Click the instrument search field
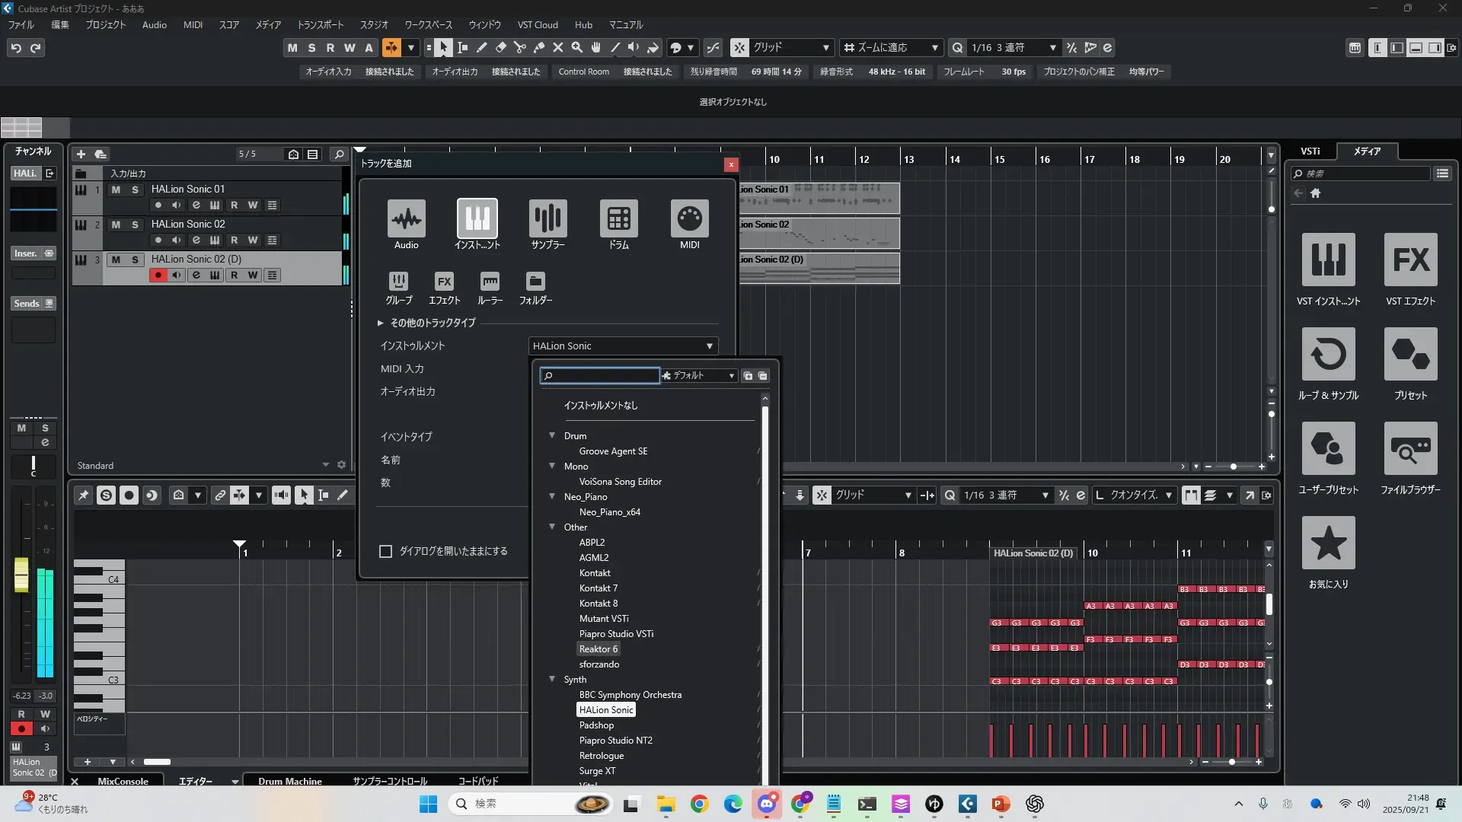Viewport: 1462px width, 822px height. click(x=602, y=376)
